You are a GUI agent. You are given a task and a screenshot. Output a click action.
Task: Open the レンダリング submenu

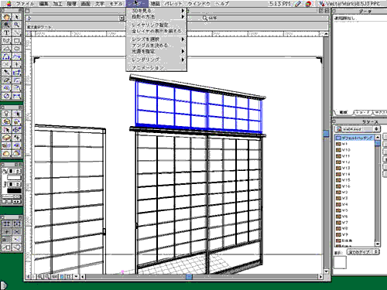click(x=156, y=60)
